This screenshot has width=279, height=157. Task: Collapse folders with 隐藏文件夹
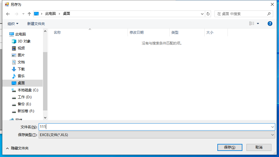pyautogui.click(x=17, y=148)
